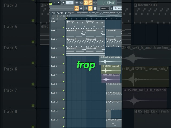Image resolution: width=171 pixels, height=128 pixels.
Task: Mute Track 2 via its green LED
Action: pos(63,37)
